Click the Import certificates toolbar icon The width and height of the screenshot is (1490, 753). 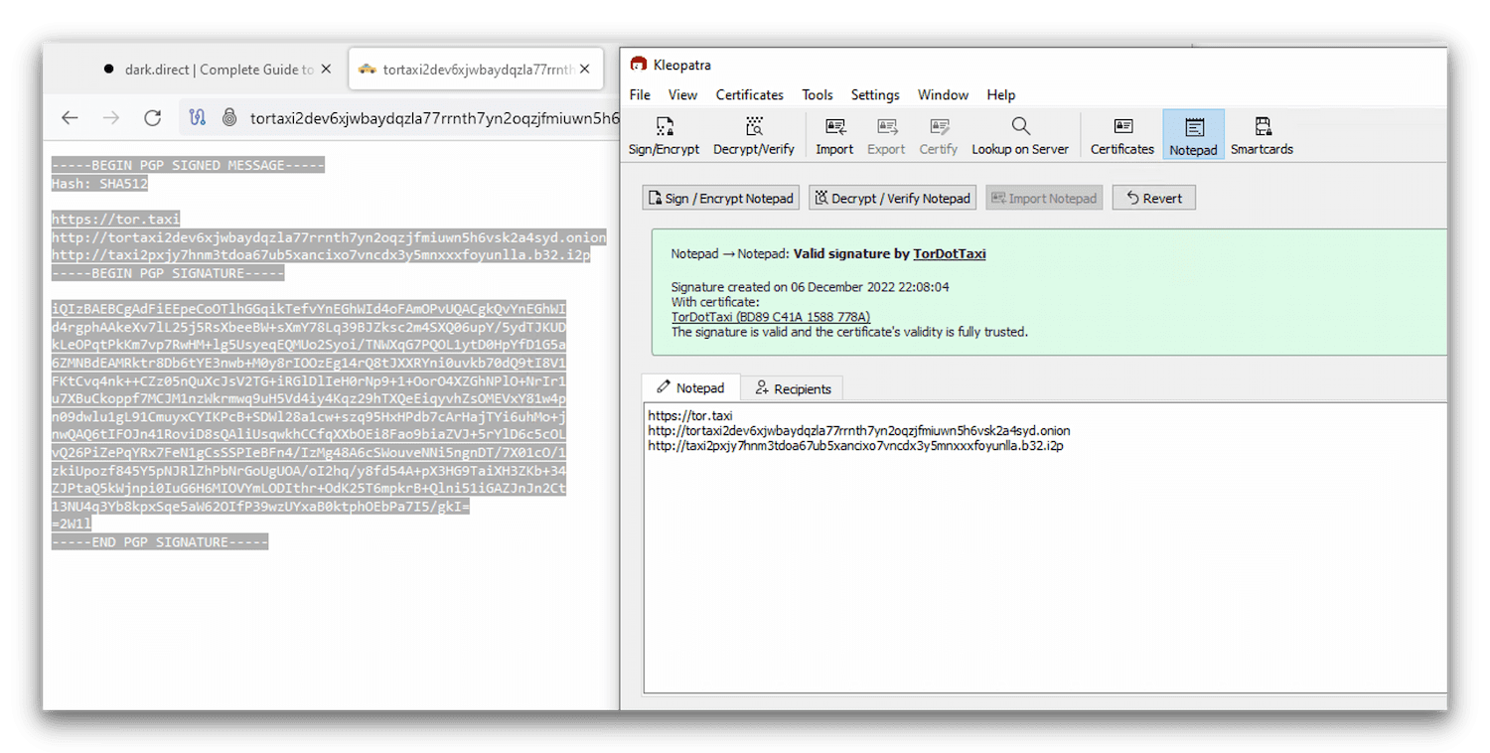click(834, 136)
